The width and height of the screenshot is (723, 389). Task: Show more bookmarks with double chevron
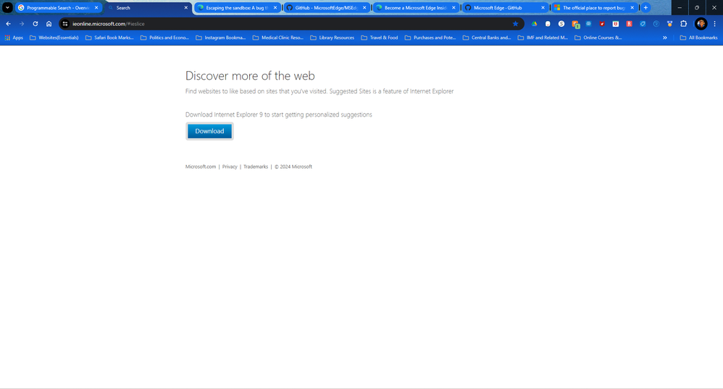(x=664, y=38)
